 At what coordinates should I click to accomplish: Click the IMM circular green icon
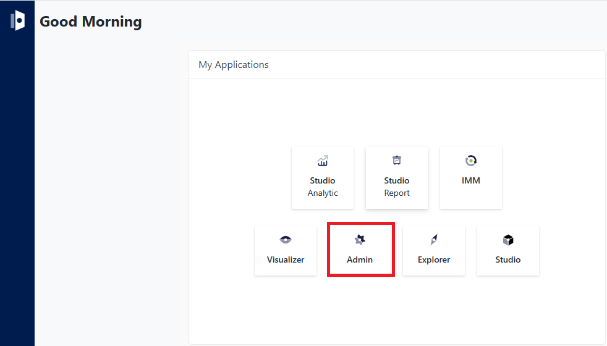pyautogui.click(x=471, y=161)
